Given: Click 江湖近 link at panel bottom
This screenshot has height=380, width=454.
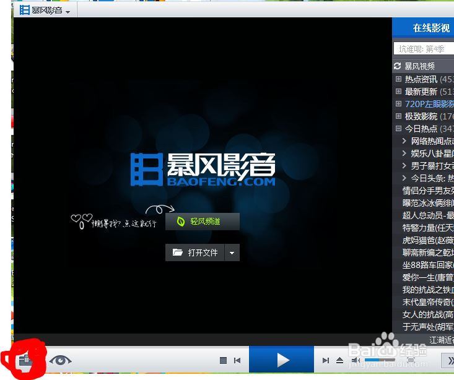Looking at the screenshot, I should [x=441, y=340].
